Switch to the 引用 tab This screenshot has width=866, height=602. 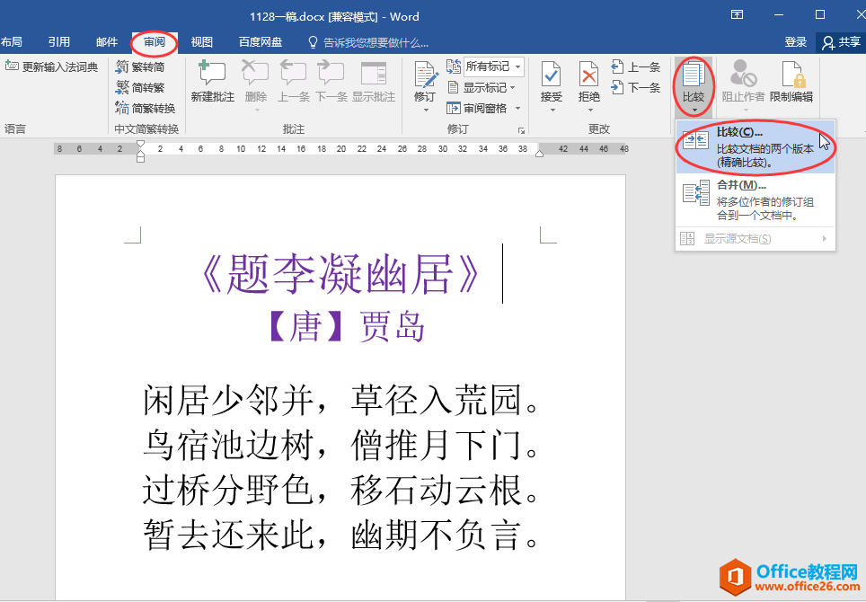tap(58, 42)
